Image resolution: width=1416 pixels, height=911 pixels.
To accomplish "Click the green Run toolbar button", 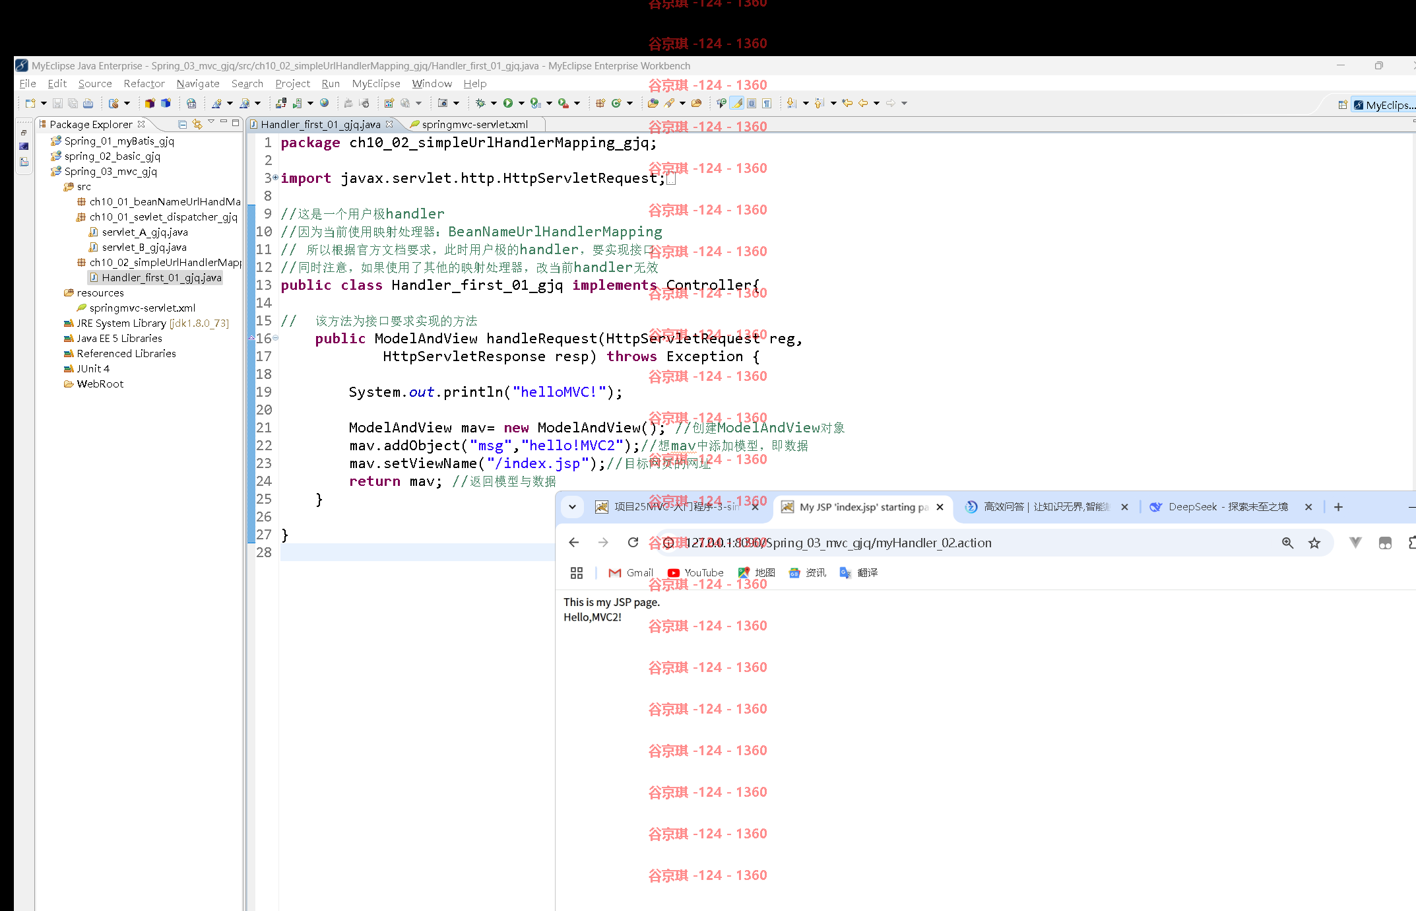I will click(507, 103).
